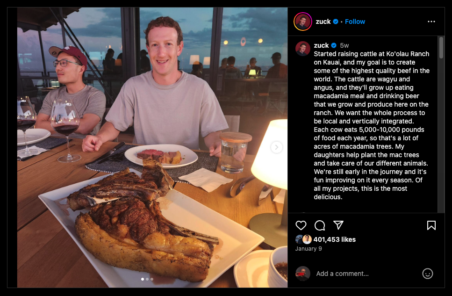
Task: Click the blue verified badge in header
Action: 336,22
